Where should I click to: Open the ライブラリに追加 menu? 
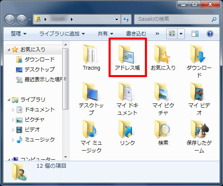[x=62, y=34]
